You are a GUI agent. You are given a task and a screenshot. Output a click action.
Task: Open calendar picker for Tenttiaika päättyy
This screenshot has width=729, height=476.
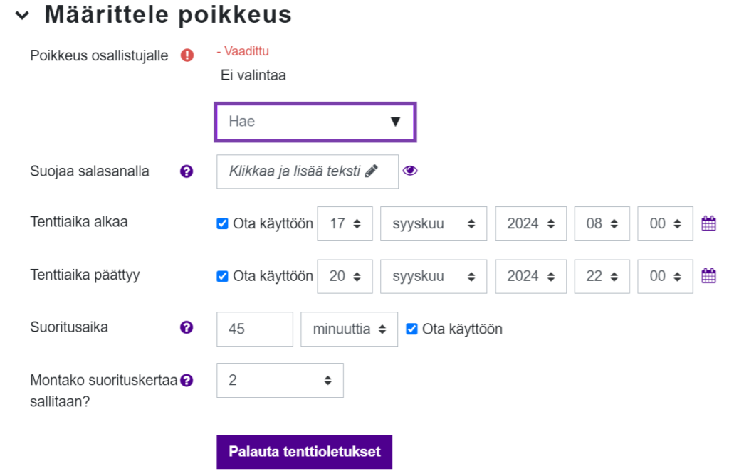(x=708, y=276)
